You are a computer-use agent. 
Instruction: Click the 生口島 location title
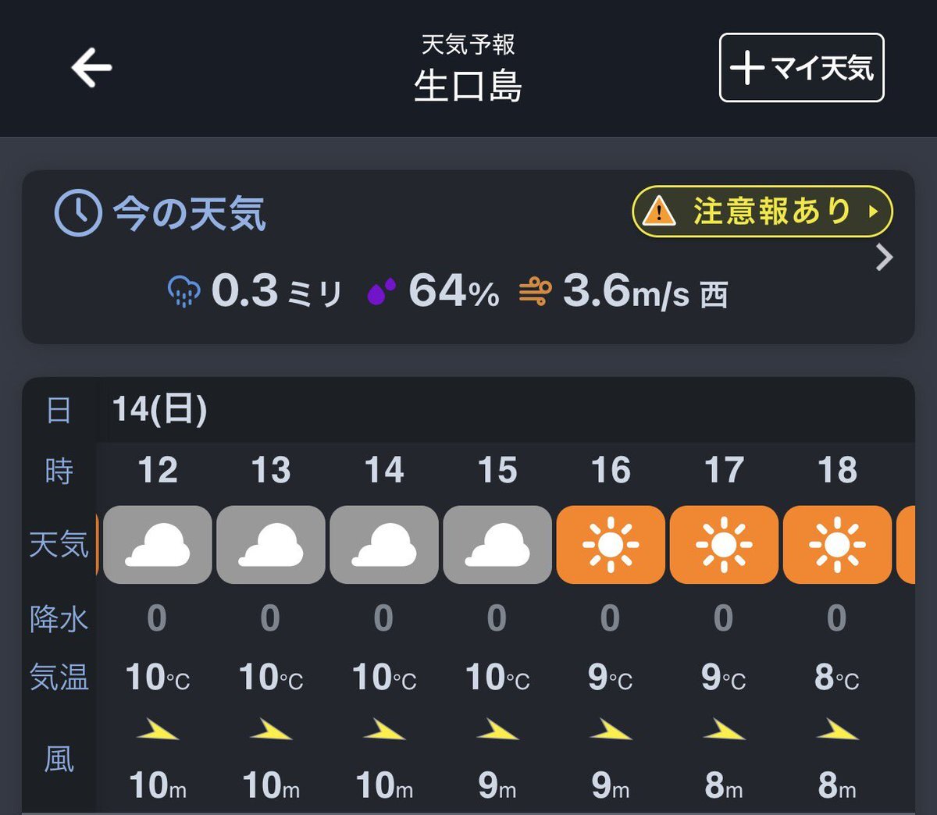click(x=468, y=85)
